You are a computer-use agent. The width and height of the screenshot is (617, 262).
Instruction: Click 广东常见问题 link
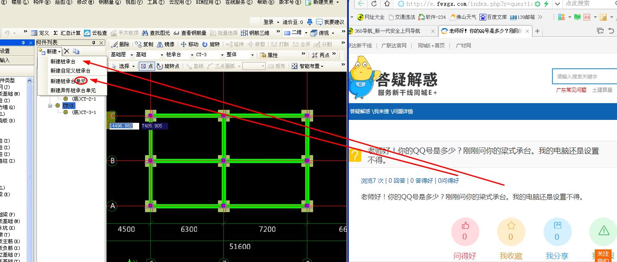tap(571, 90)
